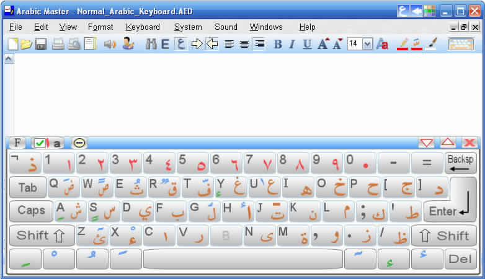Click the left Shift key
The width and height of the screenshot is (485, 279).
(x=42, y=236)
